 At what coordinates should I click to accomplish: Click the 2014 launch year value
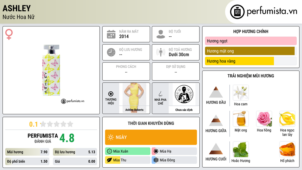(x=124, y=36)
